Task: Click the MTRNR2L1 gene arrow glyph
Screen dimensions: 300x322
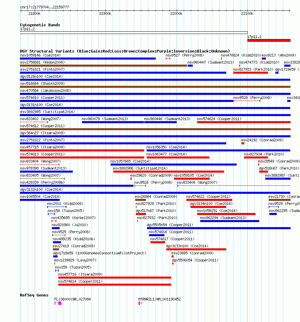Action: pos(141,303)
